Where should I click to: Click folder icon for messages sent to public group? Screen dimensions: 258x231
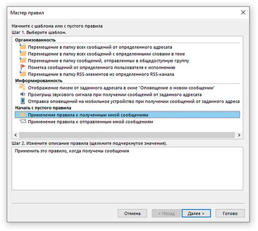click(23, 60)
